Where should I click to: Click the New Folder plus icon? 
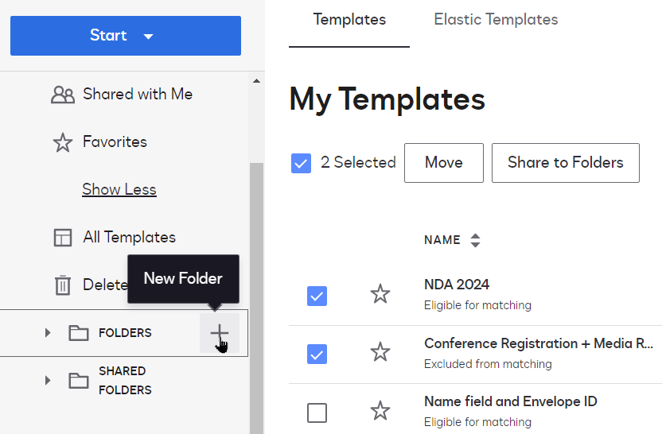tap(220, 333)
